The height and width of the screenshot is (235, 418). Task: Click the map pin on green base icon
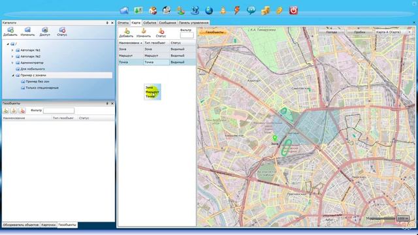coord(181,10)
